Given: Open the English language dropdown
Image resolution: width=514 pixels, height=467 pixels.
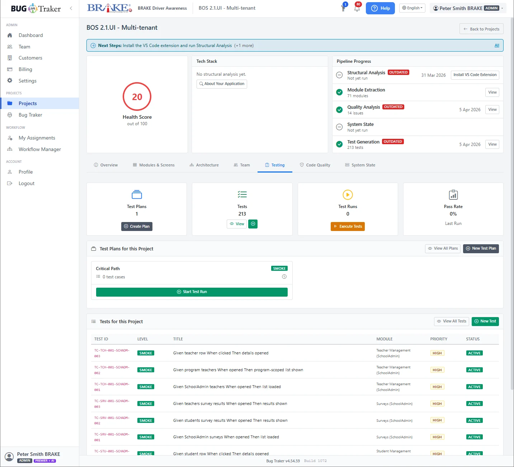Looking at the screenshot, I should (x=412, y=8).
